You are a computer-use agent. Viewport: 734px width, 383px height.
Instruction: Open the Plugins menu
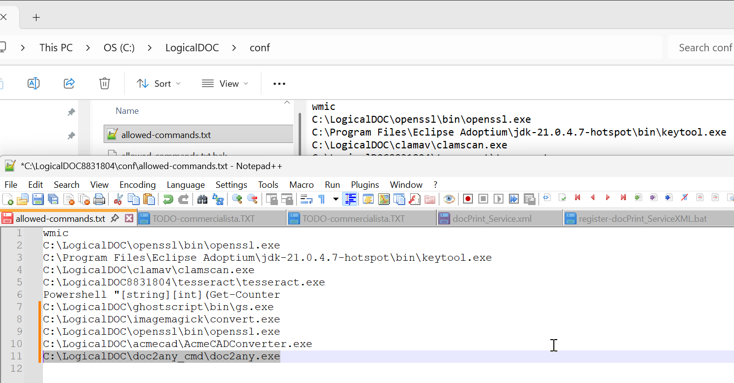[365, 185]
